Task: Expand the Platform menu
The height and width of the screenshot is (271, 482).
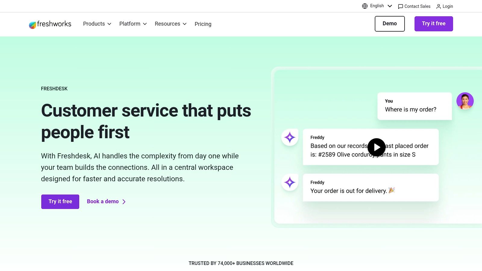Action: click(x=133, y=24)
